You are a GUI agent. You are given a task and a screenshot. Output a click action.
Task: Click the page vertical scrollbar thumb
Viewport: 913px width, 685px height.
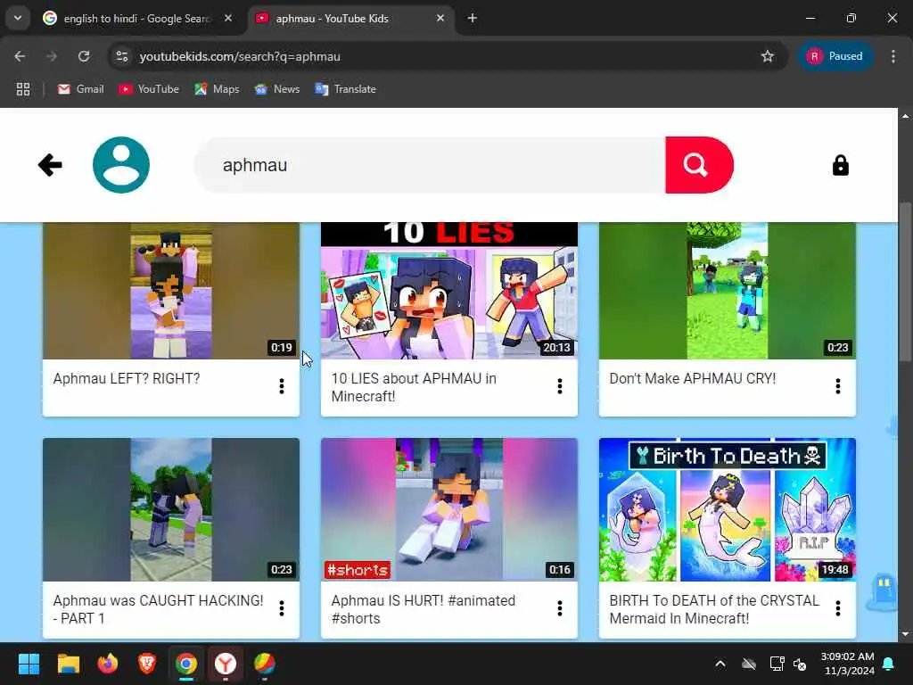click(x=905, y=283)
